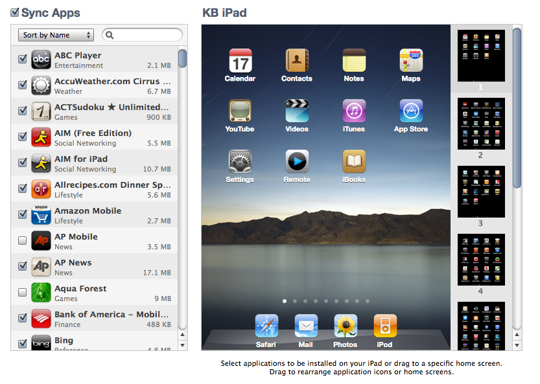The height and width of the screenshot is (384, 540).
Task: Select the Settings app icon
Action: (241, 161)
